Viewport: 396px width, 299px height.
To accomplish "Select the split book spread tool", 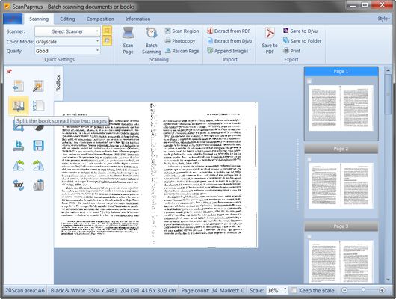I will coord(19,106).
